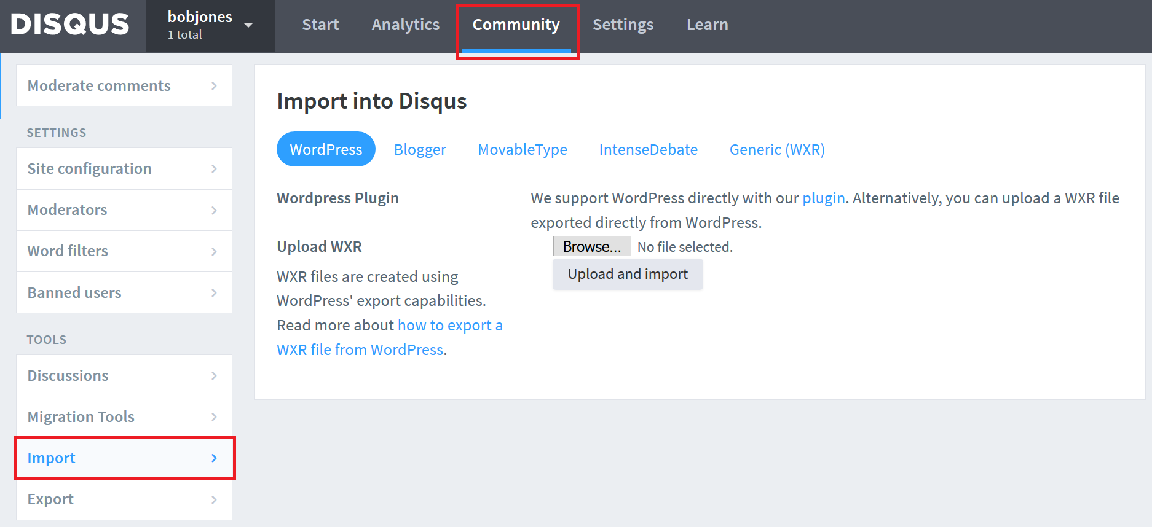Switch to Blogger import option
Viewport: 1152px width, 527px height.
(420, 149)
